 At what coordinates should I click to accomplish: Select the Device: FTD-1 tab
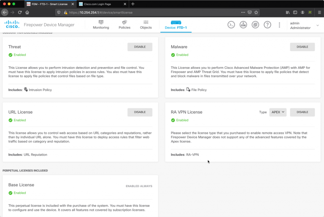(176, 25)
